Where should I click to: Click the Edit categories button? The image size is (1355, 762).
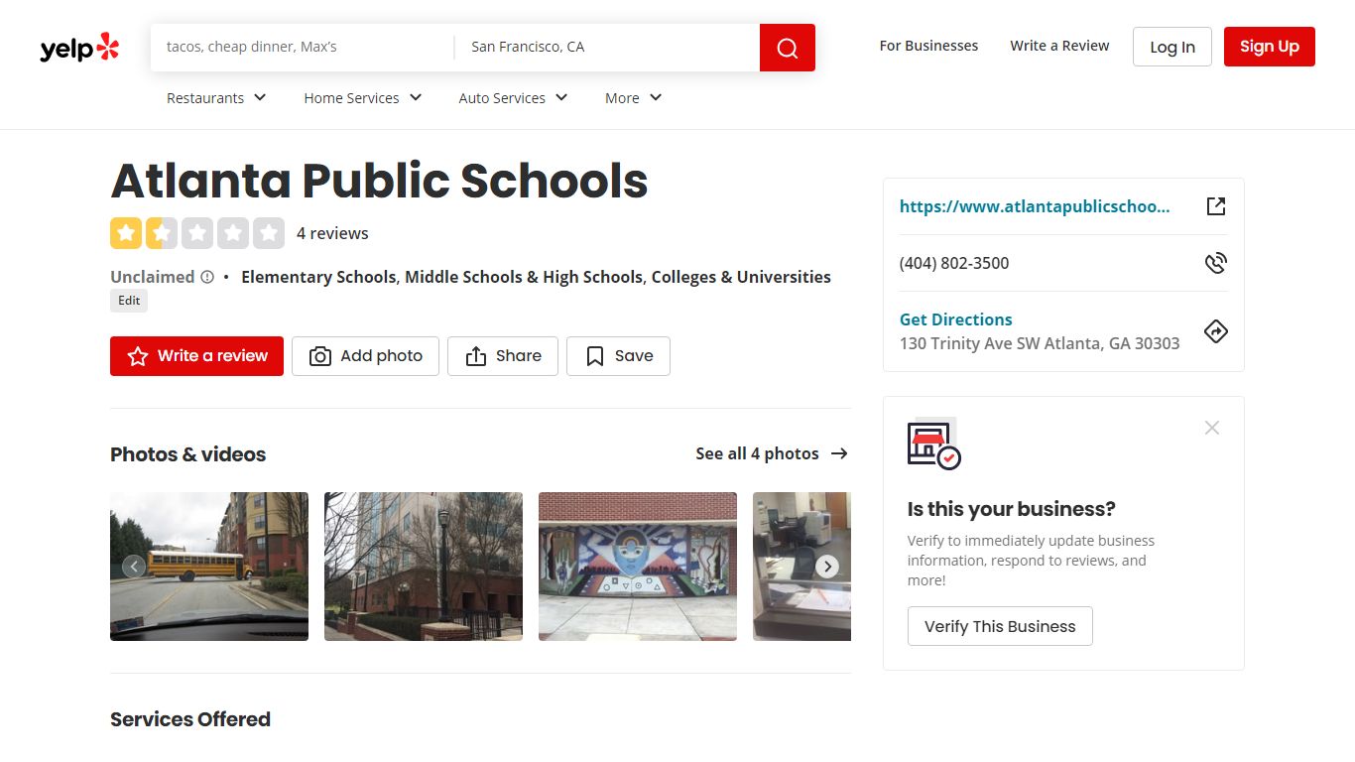pos(129,301)
